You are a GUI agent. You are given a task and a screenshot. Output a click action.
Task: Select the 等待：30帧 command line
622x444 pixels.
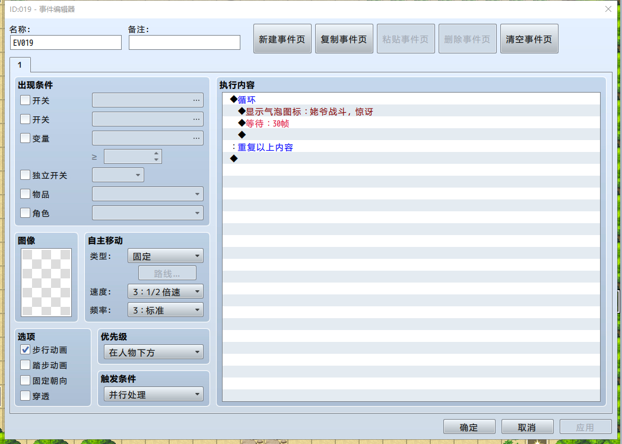point(411,123)
